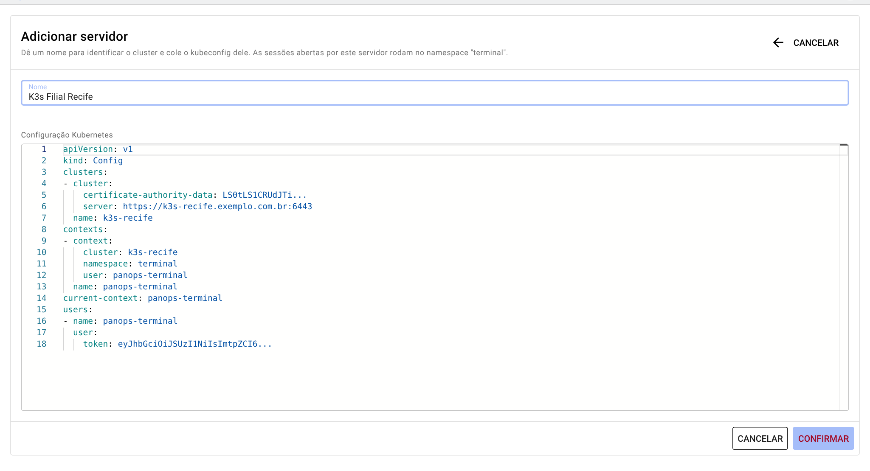Click 'name: k3s-recife' on line 7
The height and width of the screenshot is (471, 870).
pyautogui.click(x=113, y=218)
